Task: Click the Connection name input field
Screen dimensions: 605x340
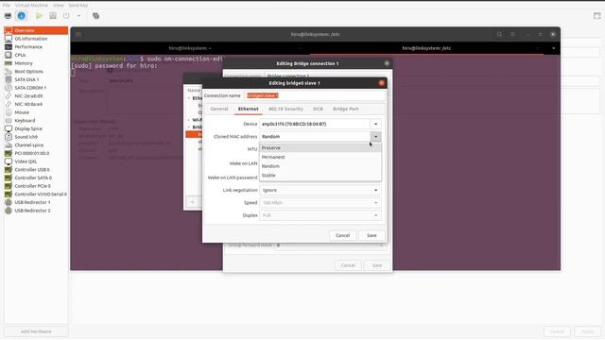Action: [315, 95]
